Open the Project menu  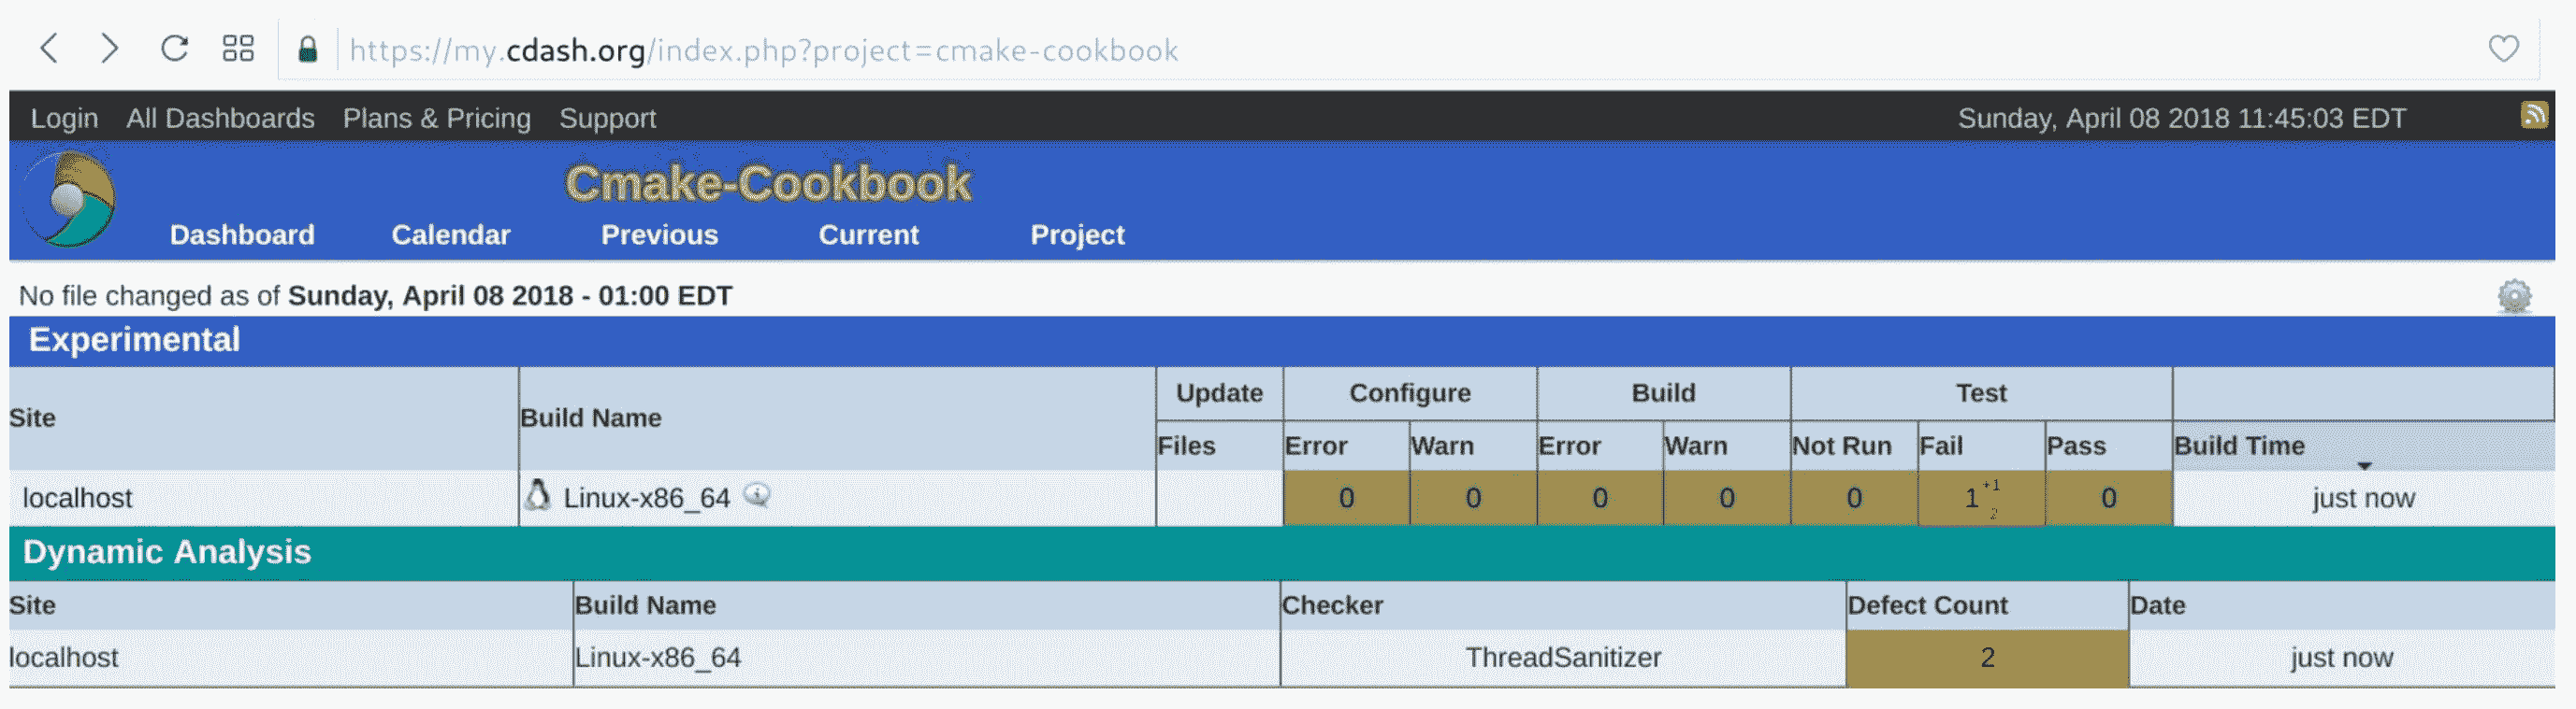coord(1077,234)
